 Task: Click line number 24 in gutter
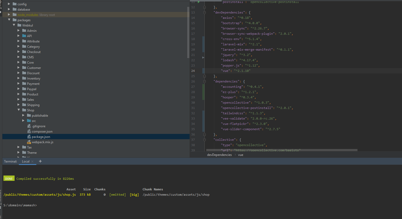193,71
